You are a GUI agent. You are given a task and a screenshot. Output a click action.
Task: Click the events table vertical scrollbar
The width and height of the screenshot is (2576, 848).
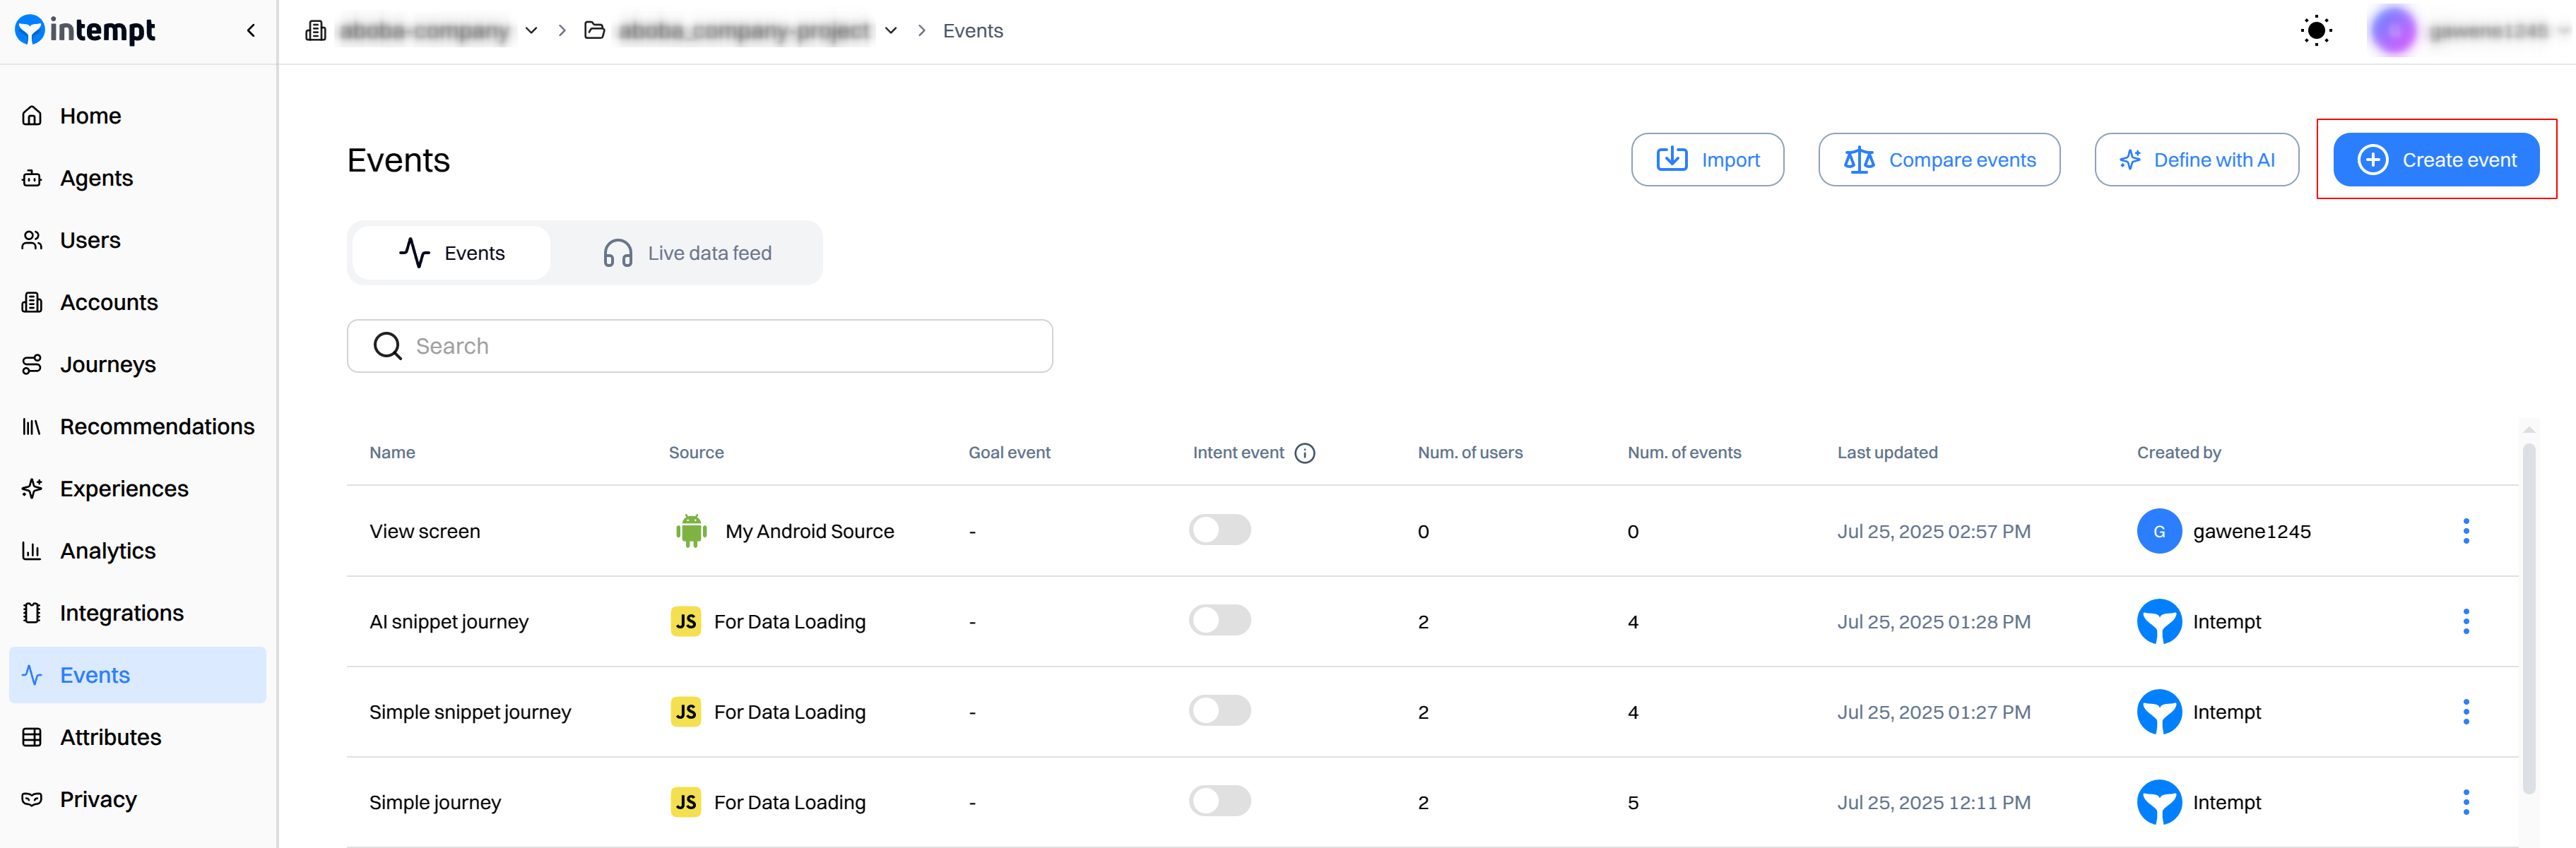[2528, 619]
